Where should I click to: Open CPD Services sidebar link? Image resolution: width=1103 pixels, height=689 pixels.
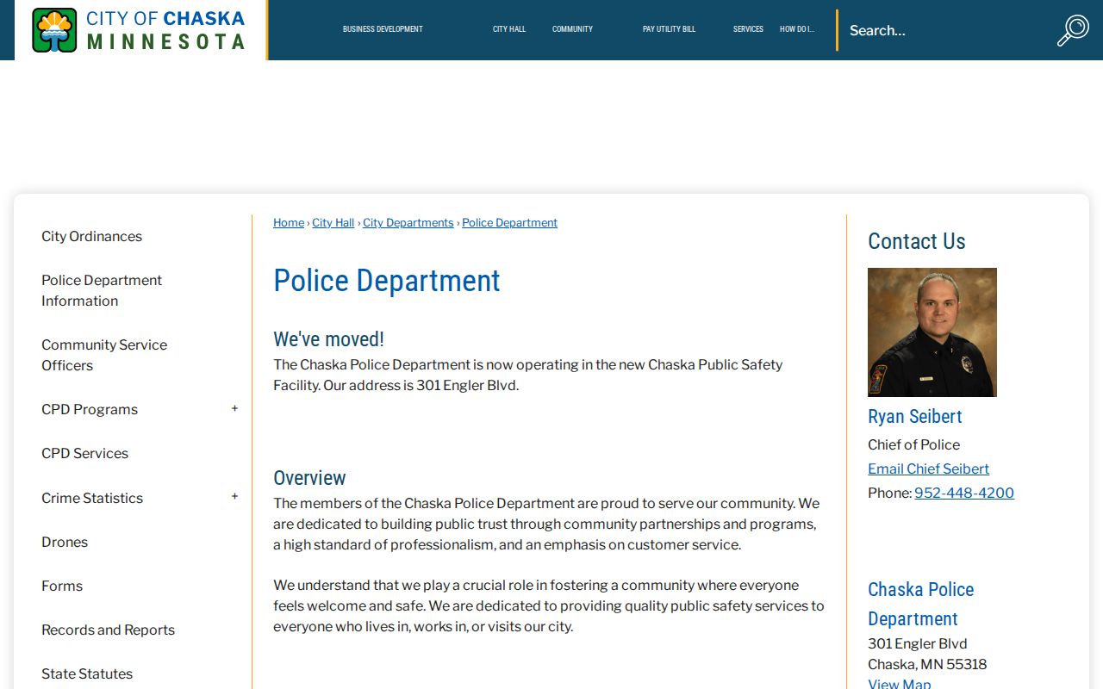click(x=84, y=453)
